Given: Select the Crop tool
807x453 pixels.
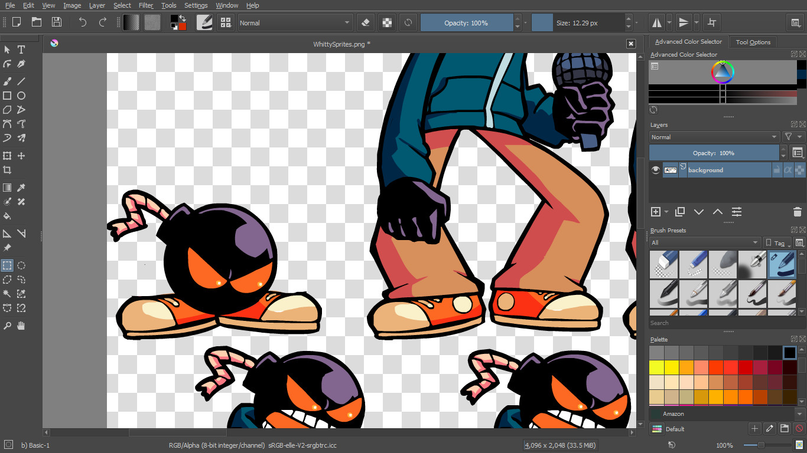Looking at the screenshot, I should point(7,170).
